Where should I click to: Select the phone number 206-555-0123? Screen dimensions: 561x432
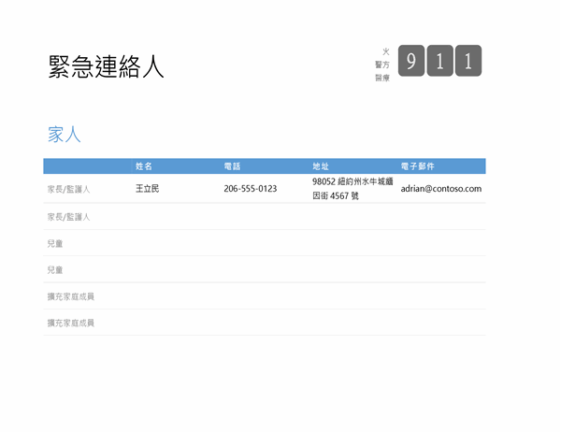click(250, 189)
